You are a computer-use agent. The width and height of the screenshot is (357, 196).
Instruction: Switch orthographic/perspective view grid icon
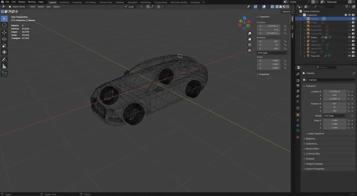point(250,50)
